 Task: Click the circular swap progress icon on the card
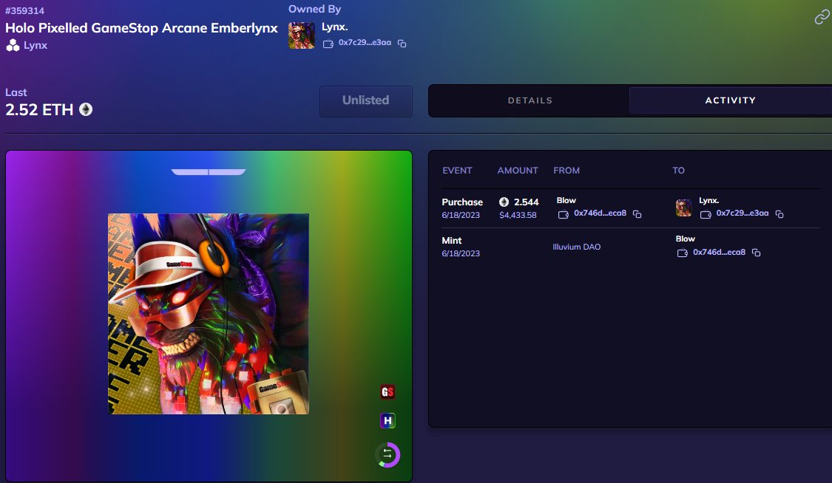[x=388, y=455]
